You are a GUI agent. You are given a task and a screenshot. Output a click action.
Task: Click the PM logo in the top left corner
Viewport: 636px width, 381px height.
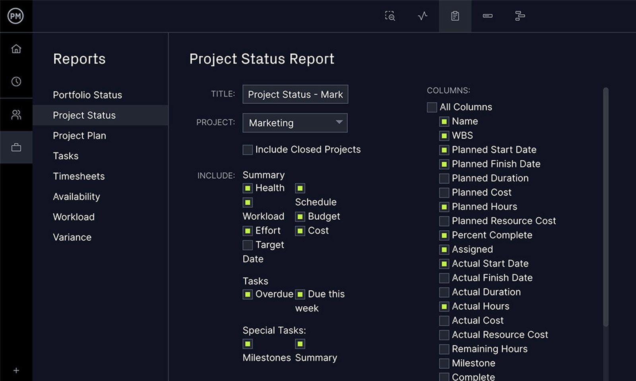[x=16, y=16]
